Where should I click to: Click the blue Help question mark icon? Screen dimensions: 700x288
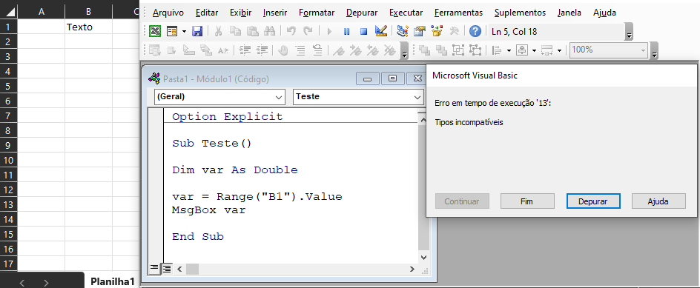[x=475, y=31]
